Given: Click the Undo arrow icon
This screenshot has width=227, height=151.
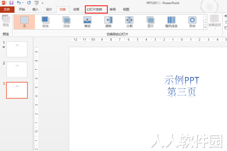Looking at the screenshot, I should click(19, 3).
